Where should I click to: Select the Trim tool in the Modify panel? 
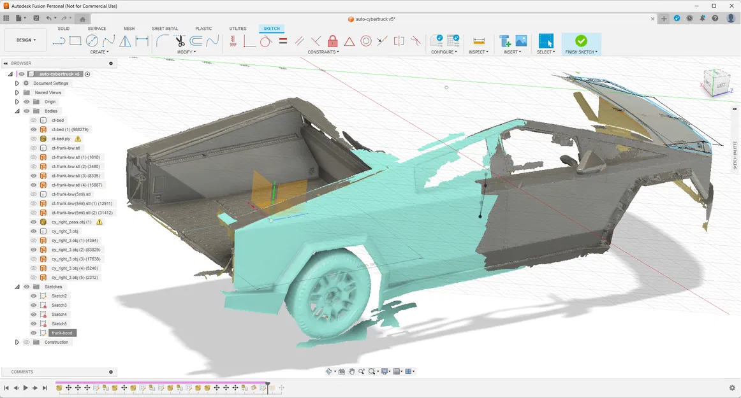pos(180,41)
